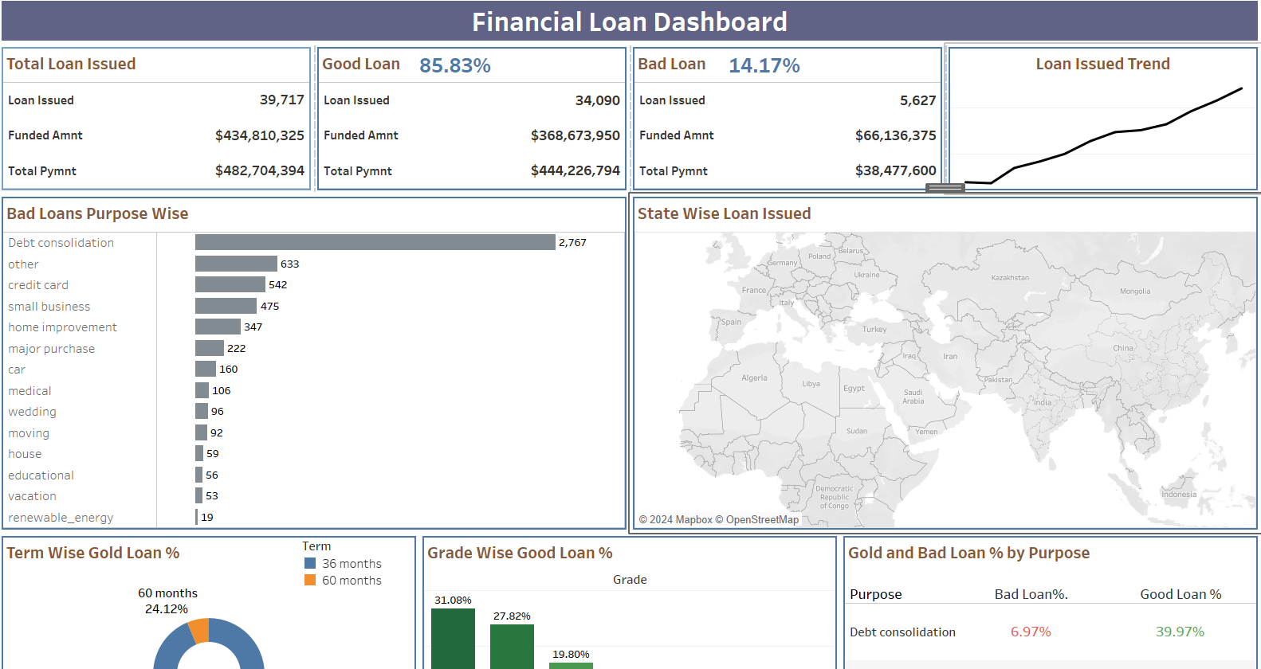Select the small business bar in purpose chart
Image resolution: width=1261 pixels, height=669 pixels.
point(226,306)
